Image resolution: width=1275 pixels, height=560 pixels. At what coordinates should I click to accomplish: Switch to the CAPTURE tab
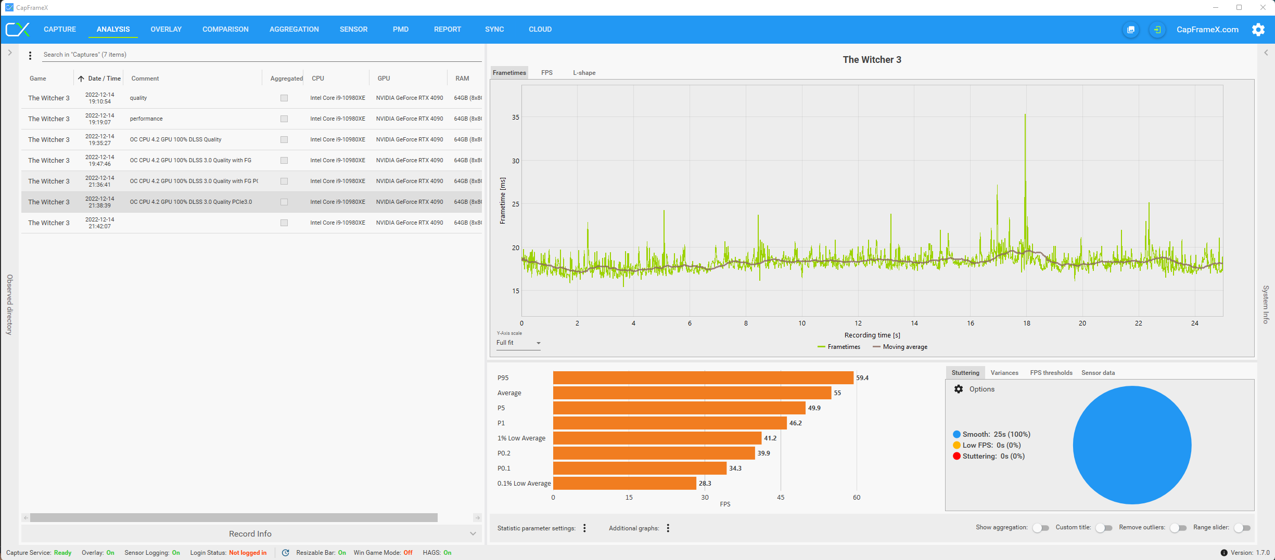[60, 29]
